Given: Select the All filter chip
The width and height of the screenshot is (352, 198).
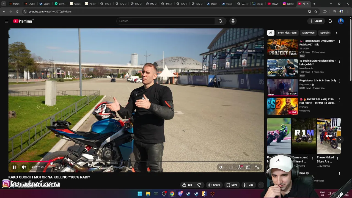Looking at the screenshot, I should pyautogui.click(x=271, y=33).
